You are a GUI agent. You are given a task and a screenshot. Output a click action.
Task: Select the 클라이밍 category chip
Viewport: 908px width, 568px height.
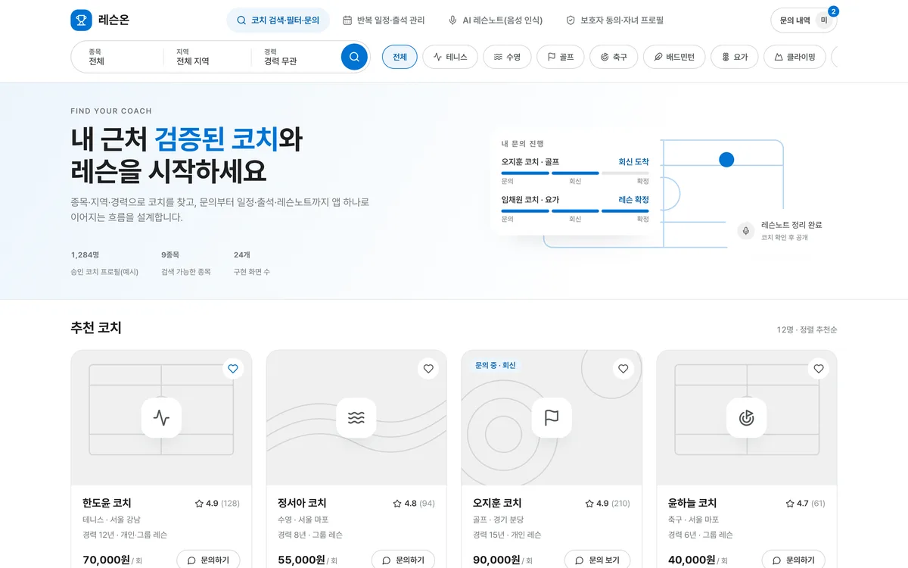click(x=794, y=57)
